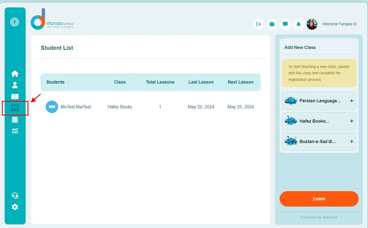Expand the sidebar with chevron arrow
The image size is (368, 228).
coord(15,22)
